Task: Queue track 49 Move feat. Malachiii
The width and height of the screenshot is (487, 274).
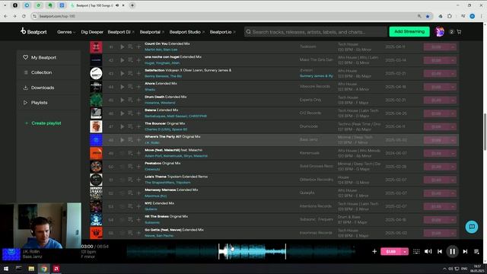Action: (x=130, y=154)
